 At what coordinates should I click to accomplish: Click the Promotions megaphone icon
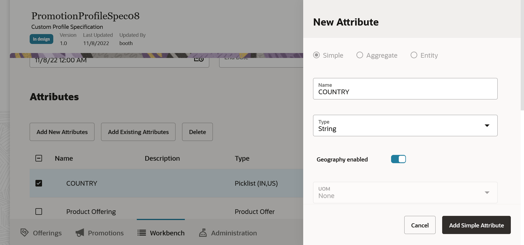click(80, 233)
